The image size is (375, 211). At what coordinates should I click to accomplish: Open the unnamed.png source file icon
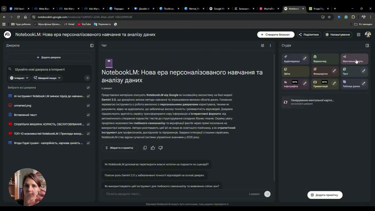tap(10, 105)
